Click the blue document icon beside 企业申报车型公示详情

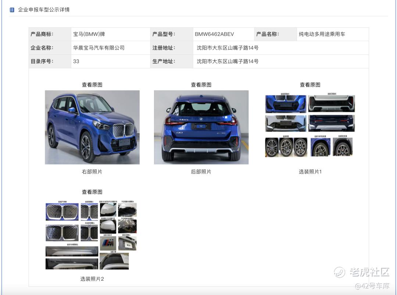(x=12, y=10)
